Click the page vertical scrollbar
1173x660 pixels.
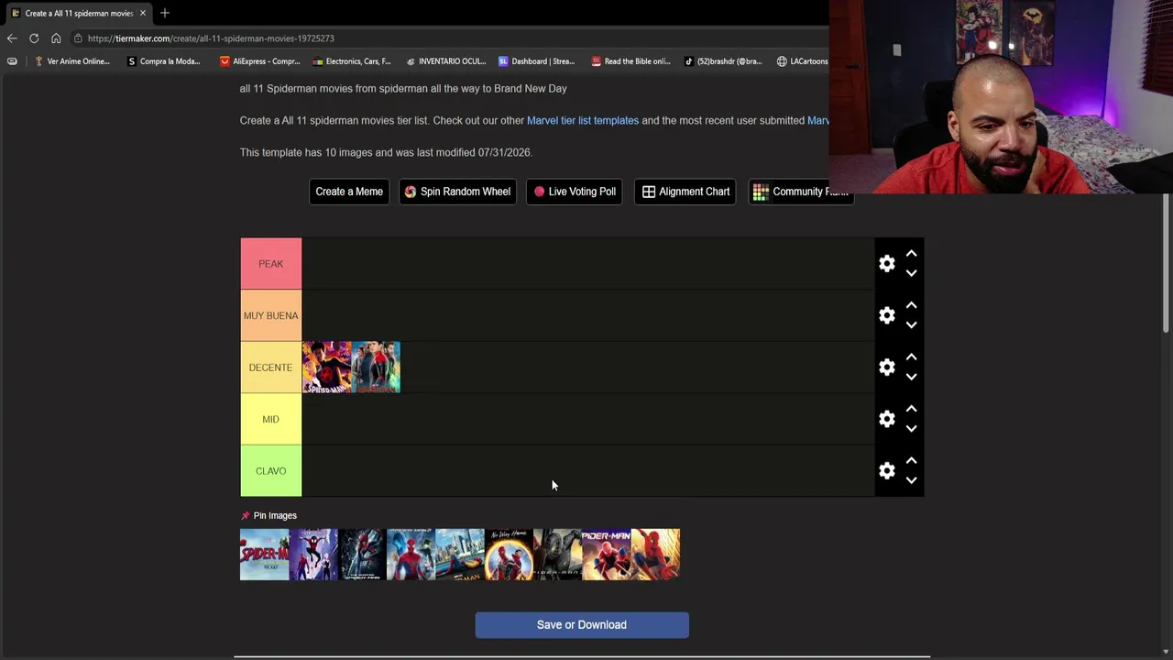coord(1167,264)
